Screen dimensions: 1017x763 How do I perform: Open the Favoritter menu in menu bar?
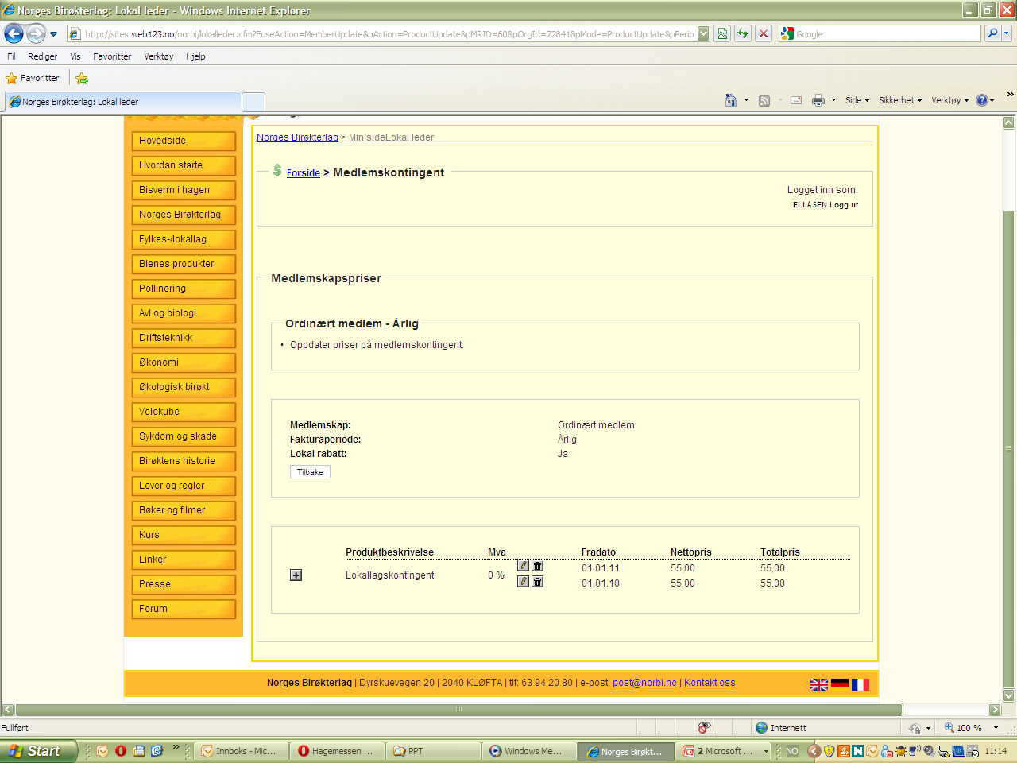coord(112,56)
